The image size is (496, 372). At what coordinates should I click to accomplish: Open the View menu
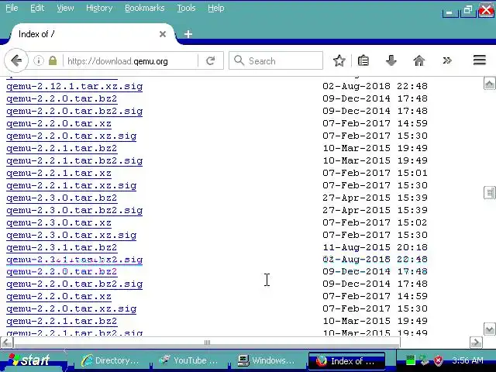tap(65, 8)
